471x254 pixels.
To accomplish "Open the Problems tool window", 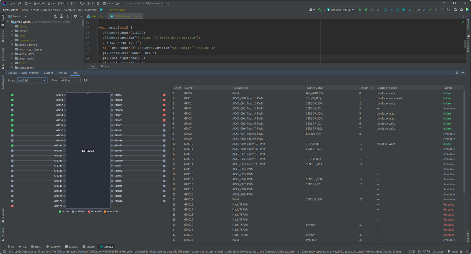I will pyautogui.click(x=53, y=247).
